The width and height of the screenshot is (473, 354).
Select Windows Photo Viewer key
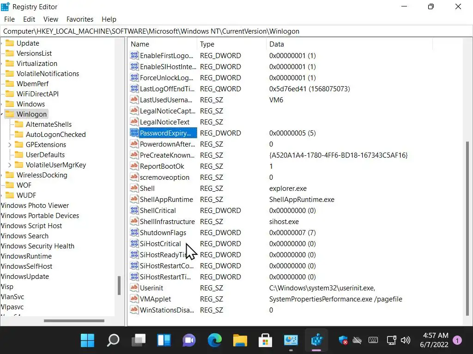coord(35,205)
